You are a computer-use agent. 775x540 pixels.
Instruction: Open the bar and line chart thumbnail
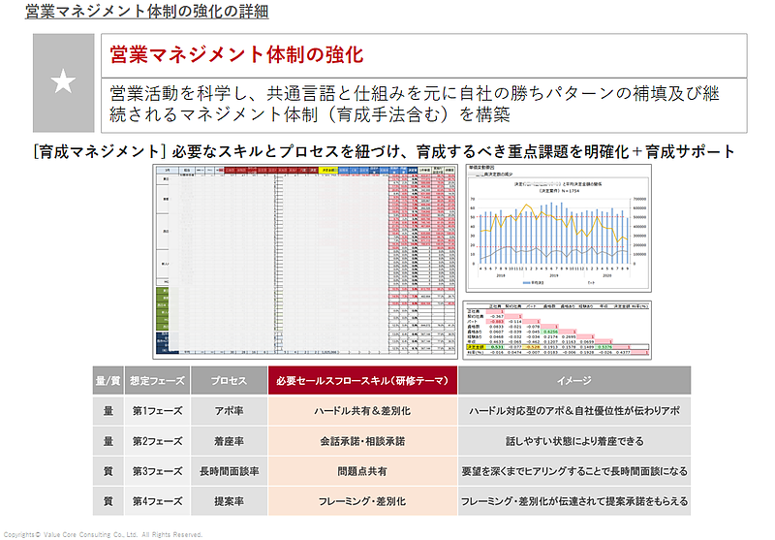click(558, 229)
